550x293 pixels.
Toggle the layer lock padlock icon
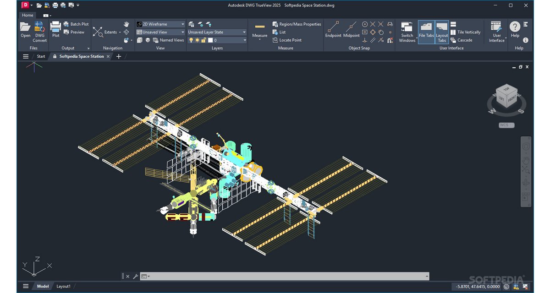pyautogui.click(x=203, y=40)
